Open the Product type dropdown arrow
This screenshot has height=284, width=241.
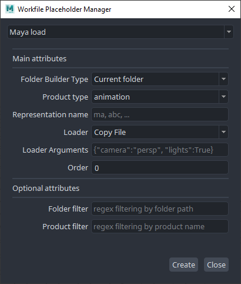tap(223, 97)
